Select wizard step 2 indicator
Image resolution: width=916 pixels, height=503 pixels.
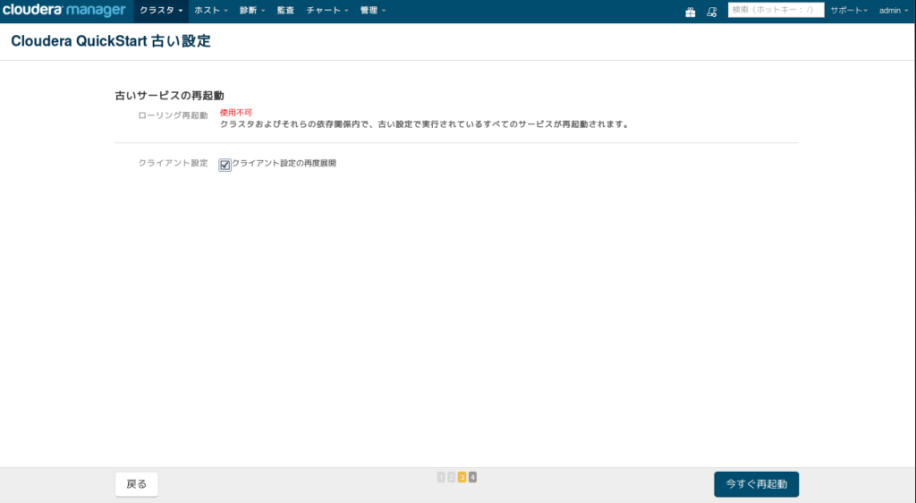pyautogui.click(x=451, y=477)
